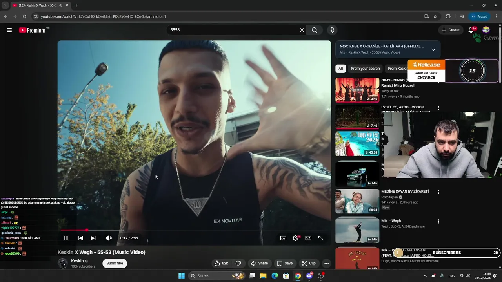Open MEDİNE SAYAN EV ZİYARETİ video
502x282 pixels.
pos(357,201)
